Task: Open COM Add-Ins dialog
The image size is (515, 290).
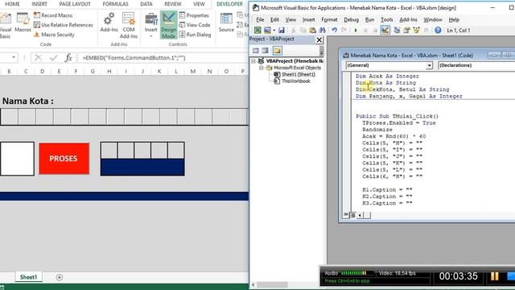Action: click(x=129, y=26)
